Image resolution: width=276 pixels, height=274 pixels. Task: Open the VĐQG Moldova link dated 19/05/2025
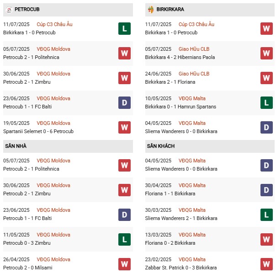click(53, 123)
